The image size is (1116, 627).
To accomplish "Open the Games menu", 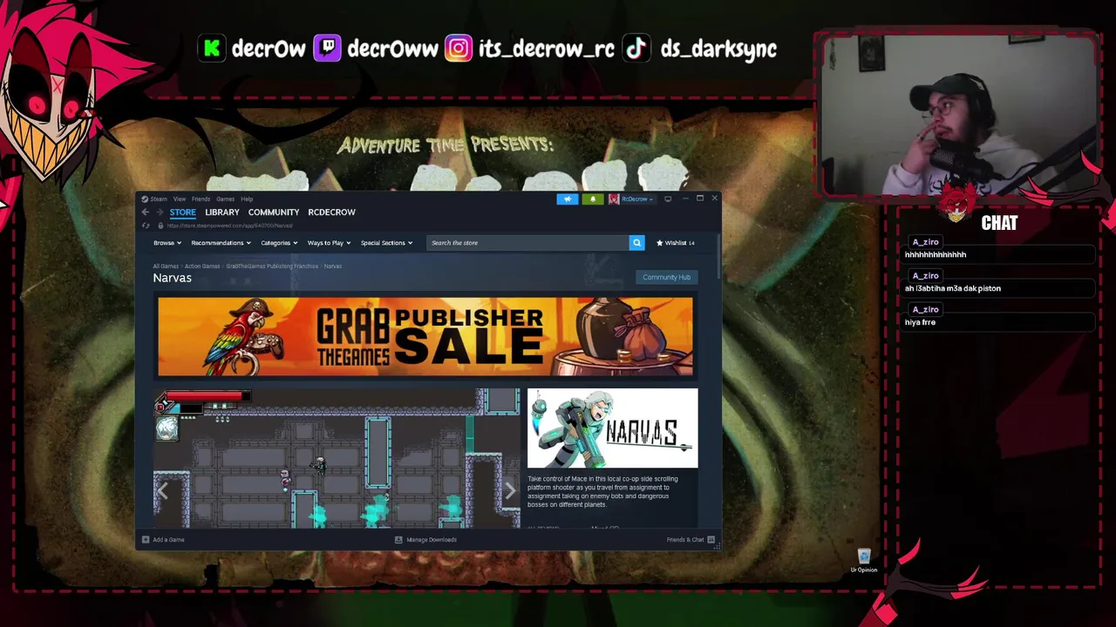I will coord(225,199).
